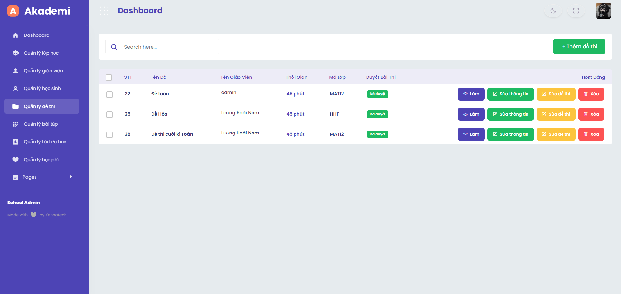This screenshot has width=621, height=294.
Task: Toggle dark mode moon icon
Action: 553,11
